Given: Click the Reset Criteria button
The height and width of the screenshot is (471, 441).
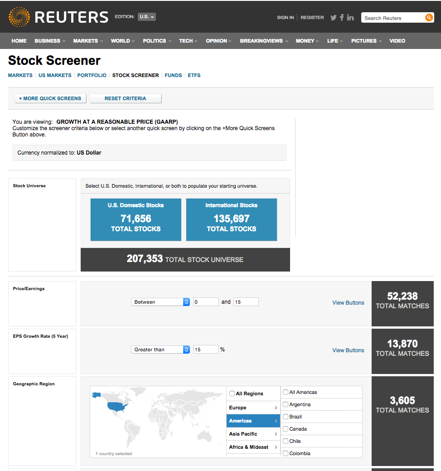Looking at the screenshot, I should point(125,98).
